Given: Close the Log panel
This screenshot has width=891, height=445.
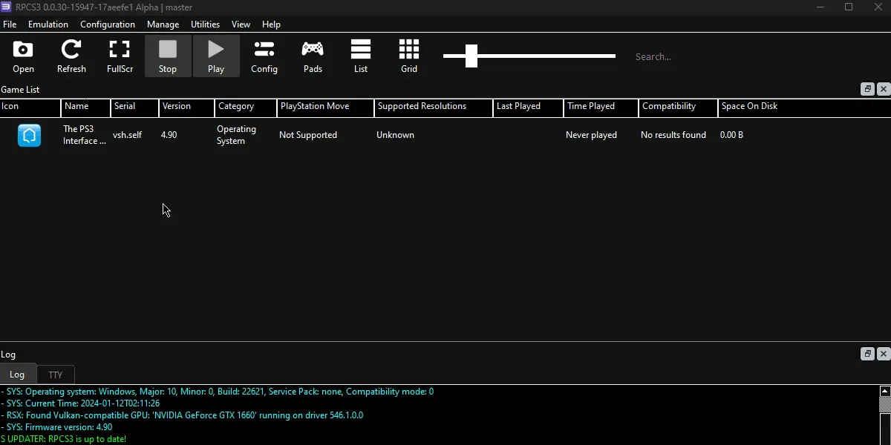Looking at the screenshot, I should (x=884, y=354).
